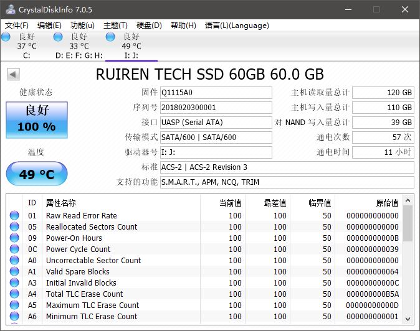Click the drive letter field I: J:
420x331 pixels.
coord(216,152)
